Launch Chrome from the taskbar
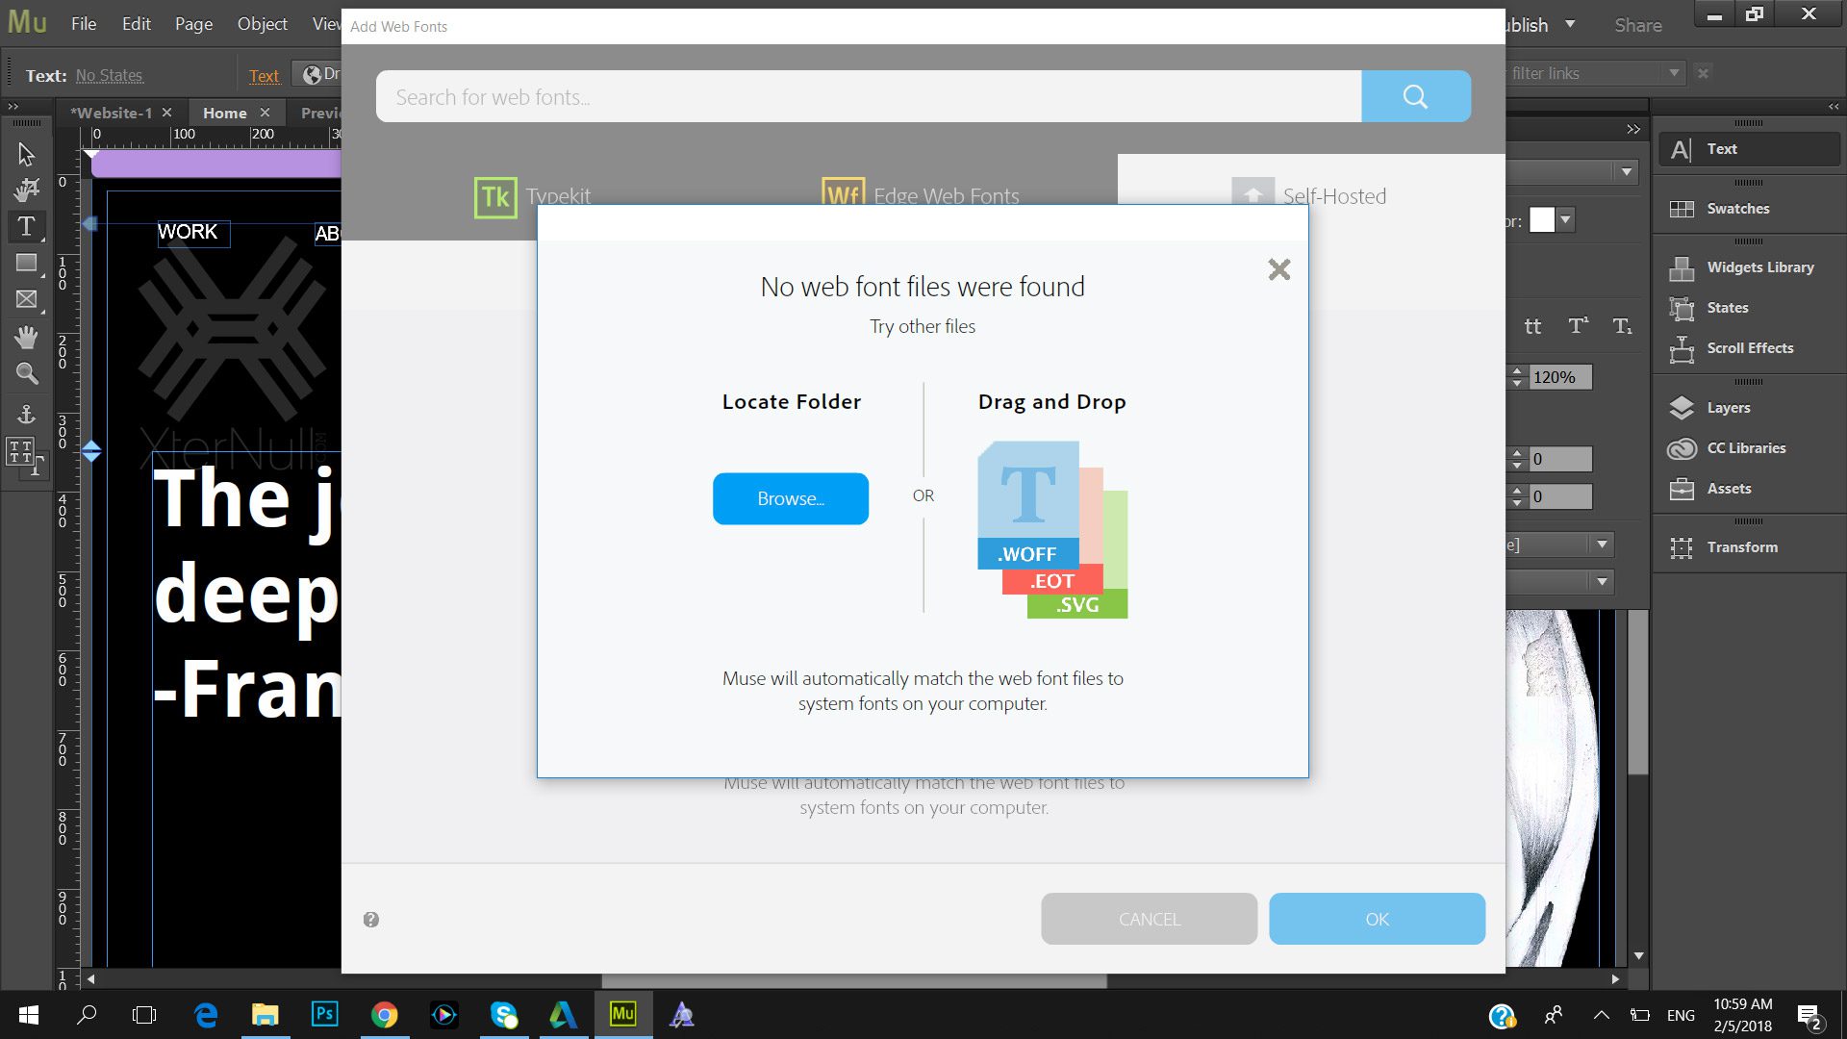Viewport: 1847px width, 1039px height. click(x=385, y=1014)
